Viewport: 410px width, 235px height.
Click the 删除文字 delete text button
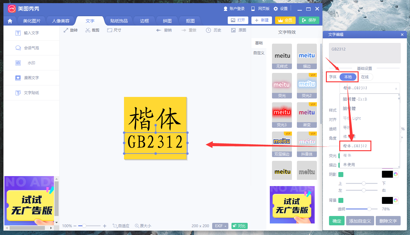[388, 221]
